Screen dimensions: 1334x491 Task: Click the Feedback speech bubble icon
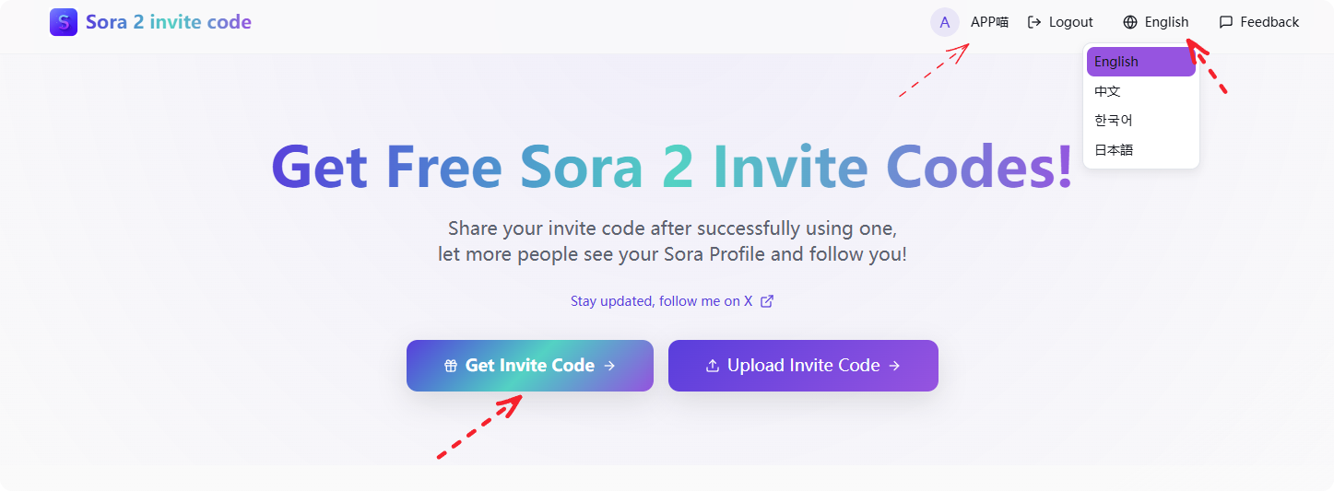point(1226,22)
